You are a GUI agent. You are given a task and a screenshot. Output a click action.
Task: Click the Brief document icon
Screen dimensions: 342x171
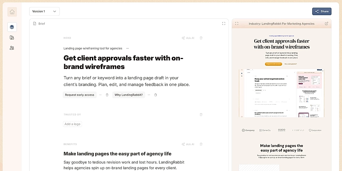[35, 23]
